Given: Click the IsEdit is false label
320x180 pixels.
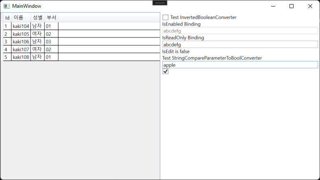Looking at the screenshot, I should [x=176, y=51].
